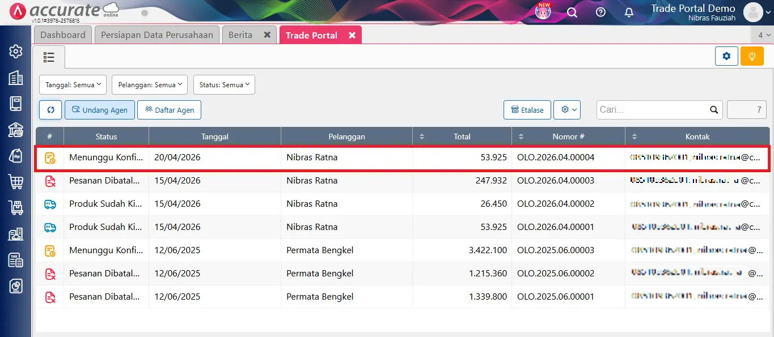Open the company building module in sidebar
This screenshot has height=337, width=774.
pos(16,78)
